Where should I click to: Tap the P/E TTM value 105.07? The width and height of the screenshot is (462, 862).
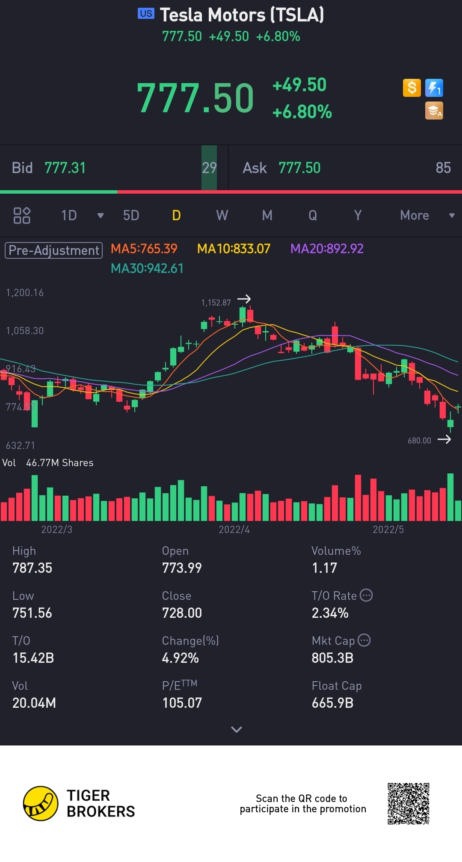pyautogui.click(x=182, y=703)
